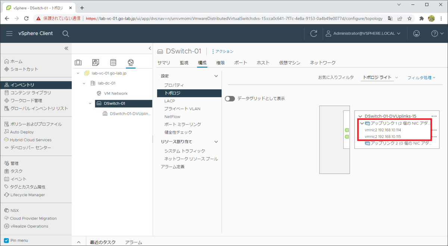The width and height of the screenshot is (448, 246).
Task: Open ポリシーおよびプロファイル
Action: [33, 124]
